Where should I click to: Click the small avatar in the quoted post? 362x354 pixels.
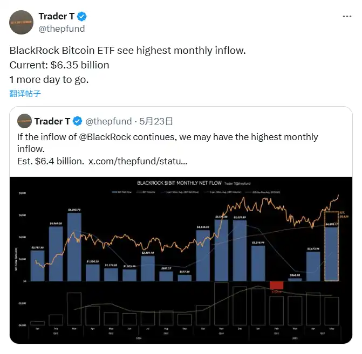click(24, 121)
